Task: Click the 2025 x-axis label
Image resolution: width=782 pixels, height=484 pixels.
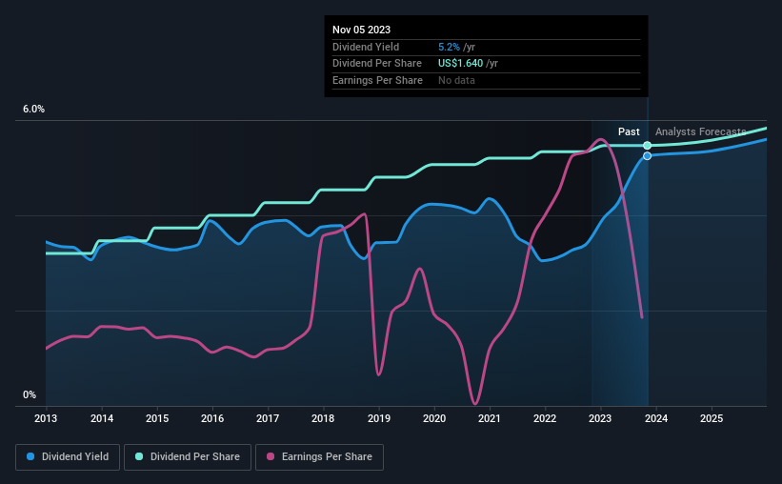Action: tap(712, 418)
